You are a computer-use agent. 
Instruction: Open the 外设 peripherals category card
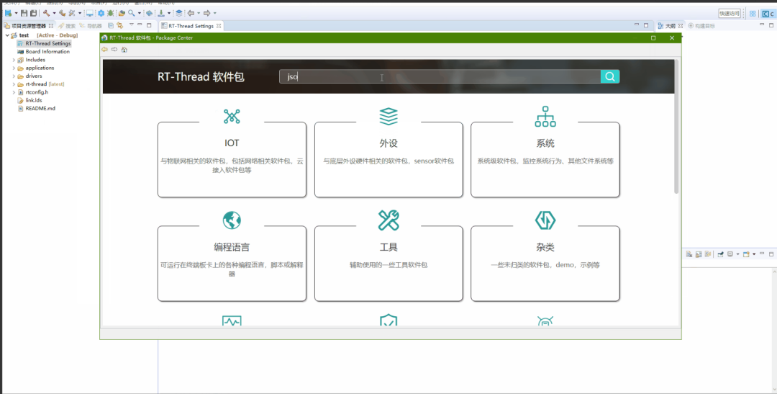coord(388,159)
